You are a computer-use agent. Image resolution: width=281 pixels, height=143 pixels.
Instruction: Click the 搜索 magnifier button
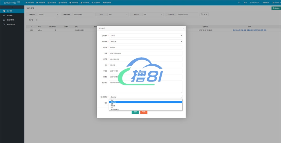[x=204, y=14]
